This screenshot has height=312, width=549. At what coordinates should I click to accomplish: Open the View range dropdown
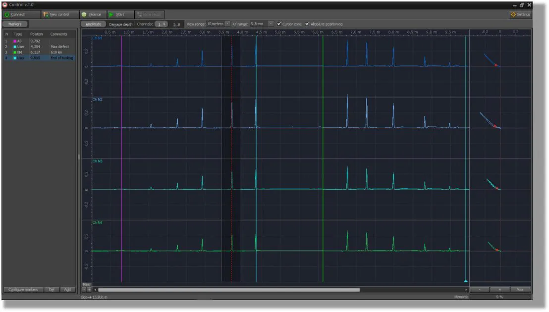[x=227, y=24]
